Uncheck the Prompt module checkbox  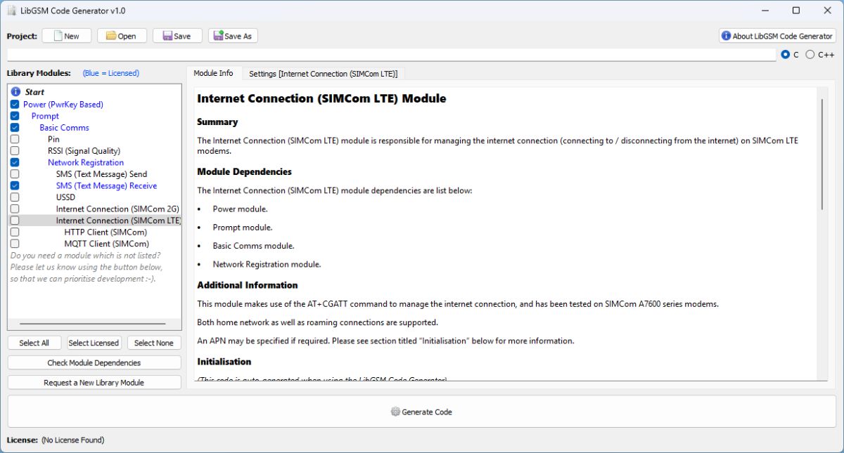pos(15,116)
